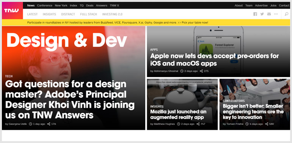Open the Contact link
The width and height of the screenshot is (292, 143).
(x=284, y=5)
